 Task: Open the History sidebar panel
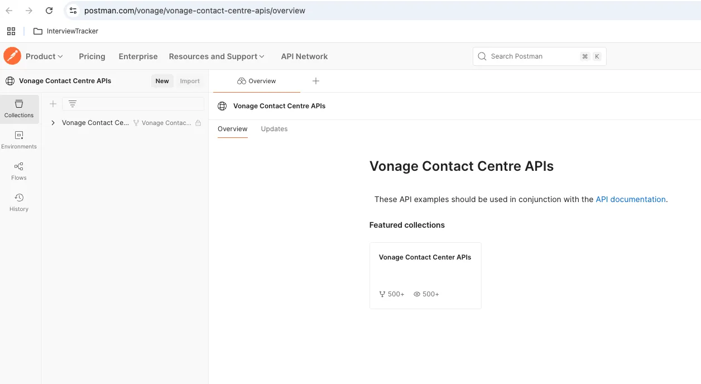(x=19, y=203)
